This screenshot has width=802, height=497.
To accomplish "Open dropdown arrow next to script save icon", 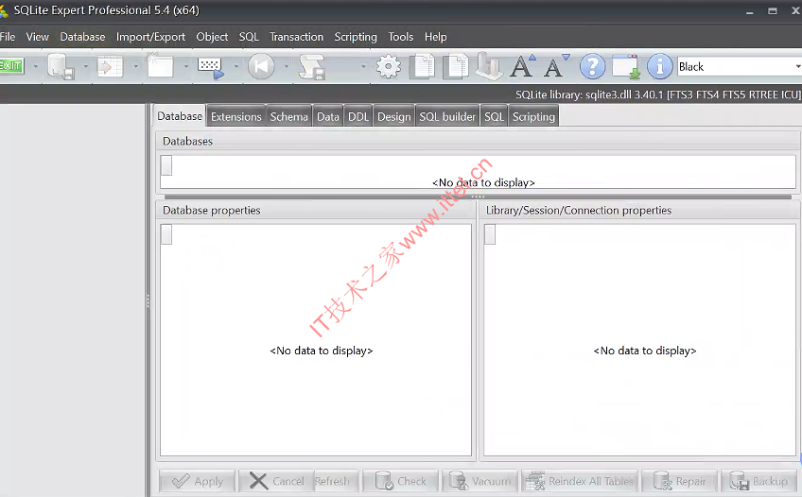I will pos(363,66).
